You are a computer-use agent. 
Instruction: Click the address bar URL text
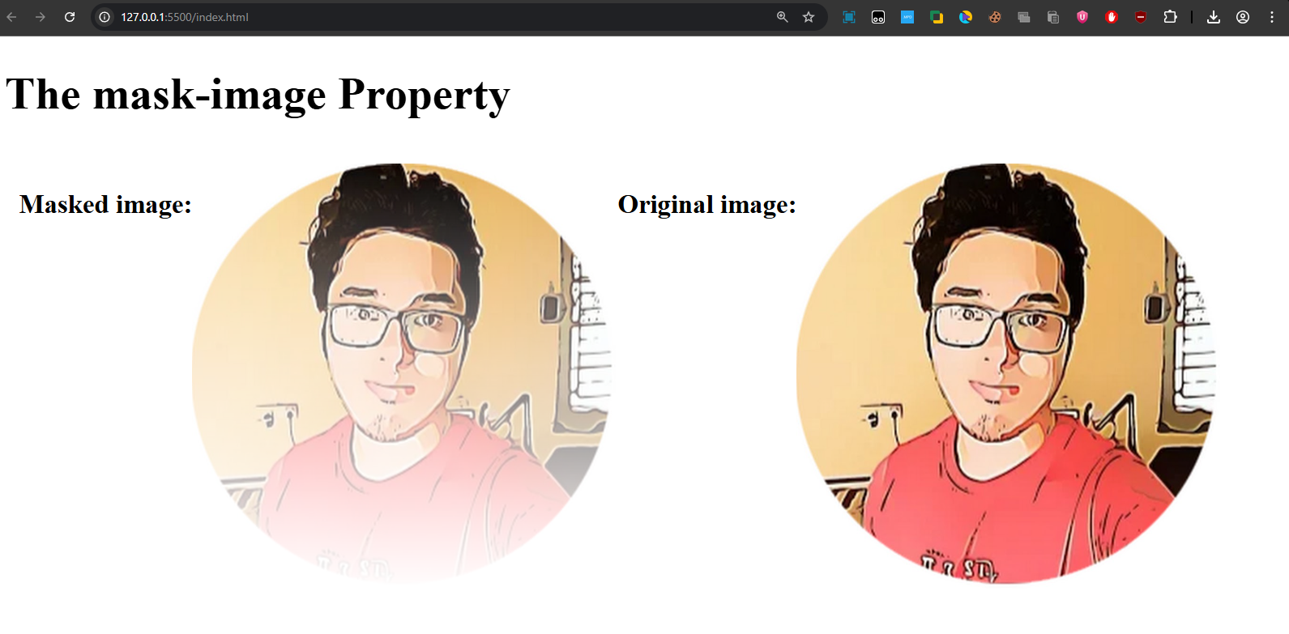185,17
